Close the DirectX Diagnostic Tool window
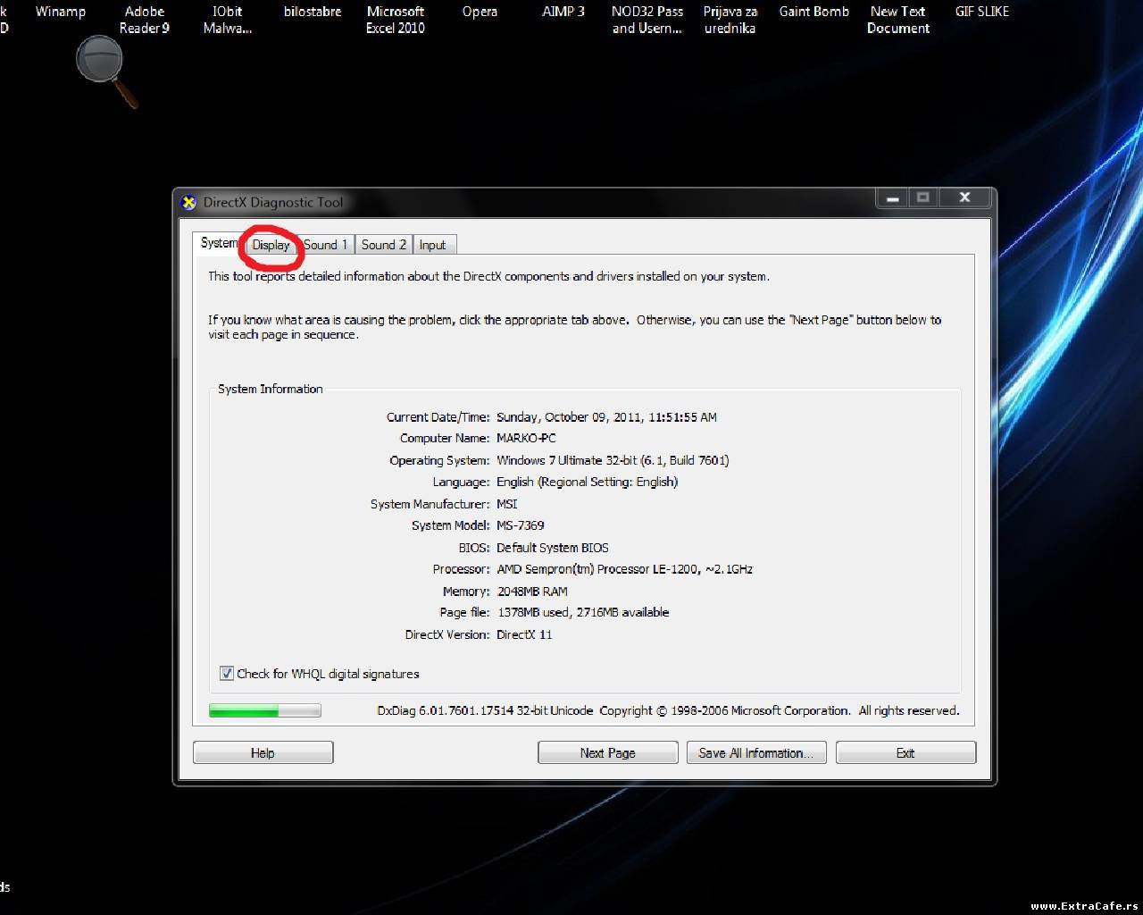Viewport: 1143px width, 915px height. 964,197
